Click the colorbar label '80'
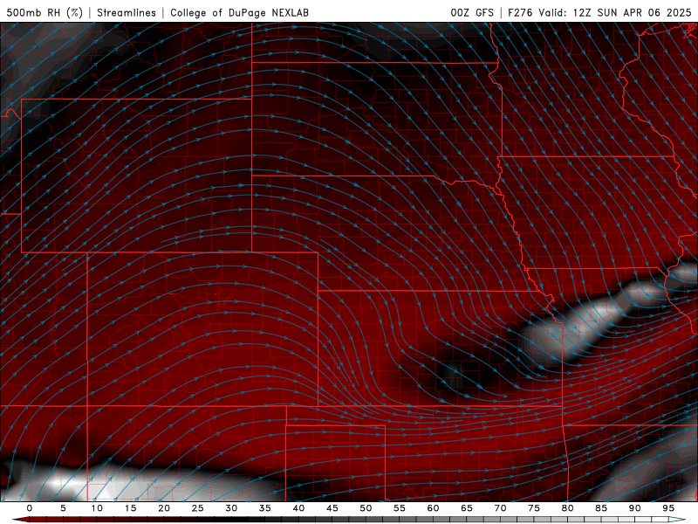The height and width of the screenshot is (524, 698). click(x=567, y=508)
